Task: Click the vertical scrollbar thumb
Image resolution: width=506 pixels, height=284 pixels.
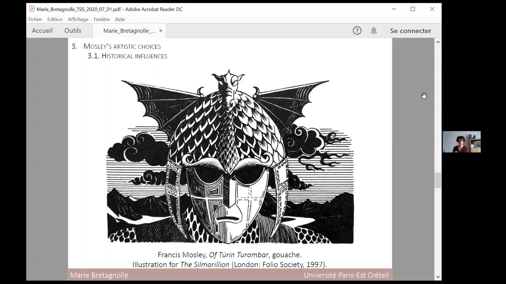Action: 438,181
